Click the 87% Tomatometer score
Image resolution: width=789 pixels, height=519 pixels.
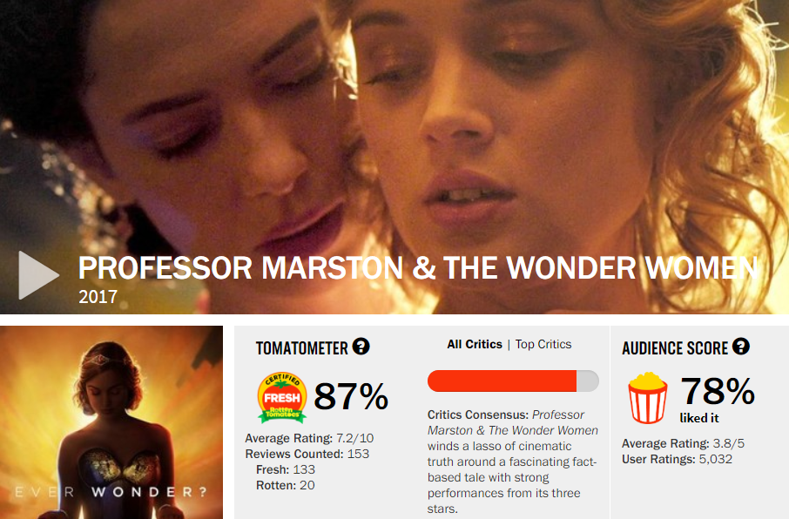tap(351, 397)
